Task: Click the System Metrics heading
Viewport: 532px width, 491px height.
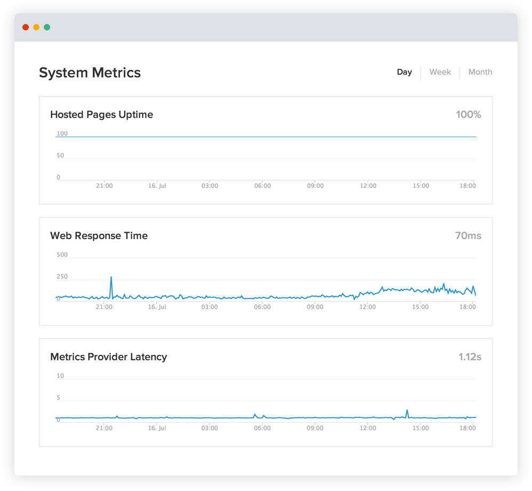Action: 89,73
